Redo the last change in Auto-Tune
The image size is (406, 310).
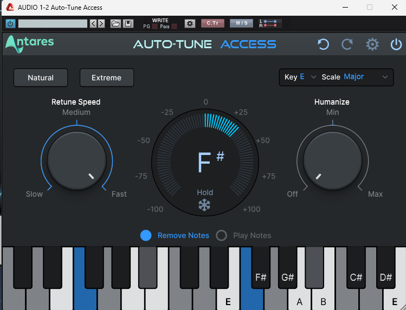[347, 44]
